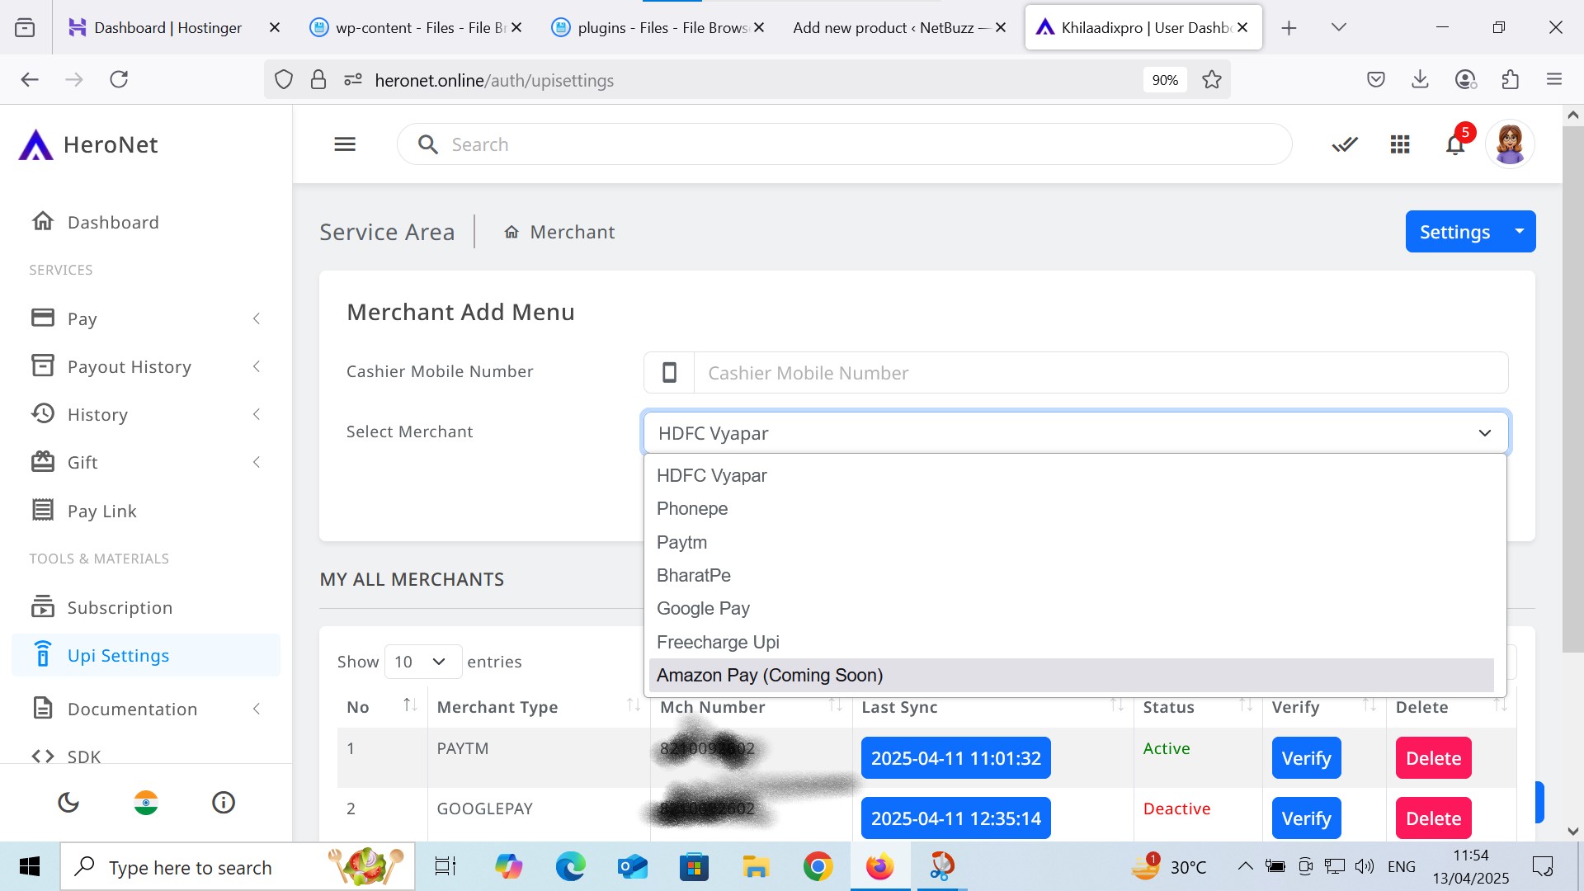Select Phonepe from merchant list
The image size is (1584, 891).
click(x=692, y=509)
